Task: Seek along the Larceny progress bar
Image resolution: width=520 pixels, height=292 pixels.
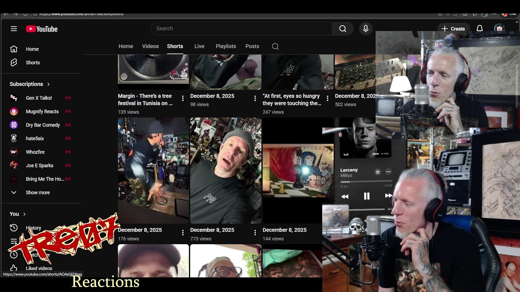Action: [x=366, y=182]
